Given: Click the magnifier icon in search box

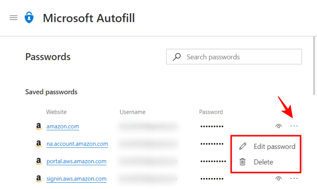Looking at the screenshot, I should (178, 57).
